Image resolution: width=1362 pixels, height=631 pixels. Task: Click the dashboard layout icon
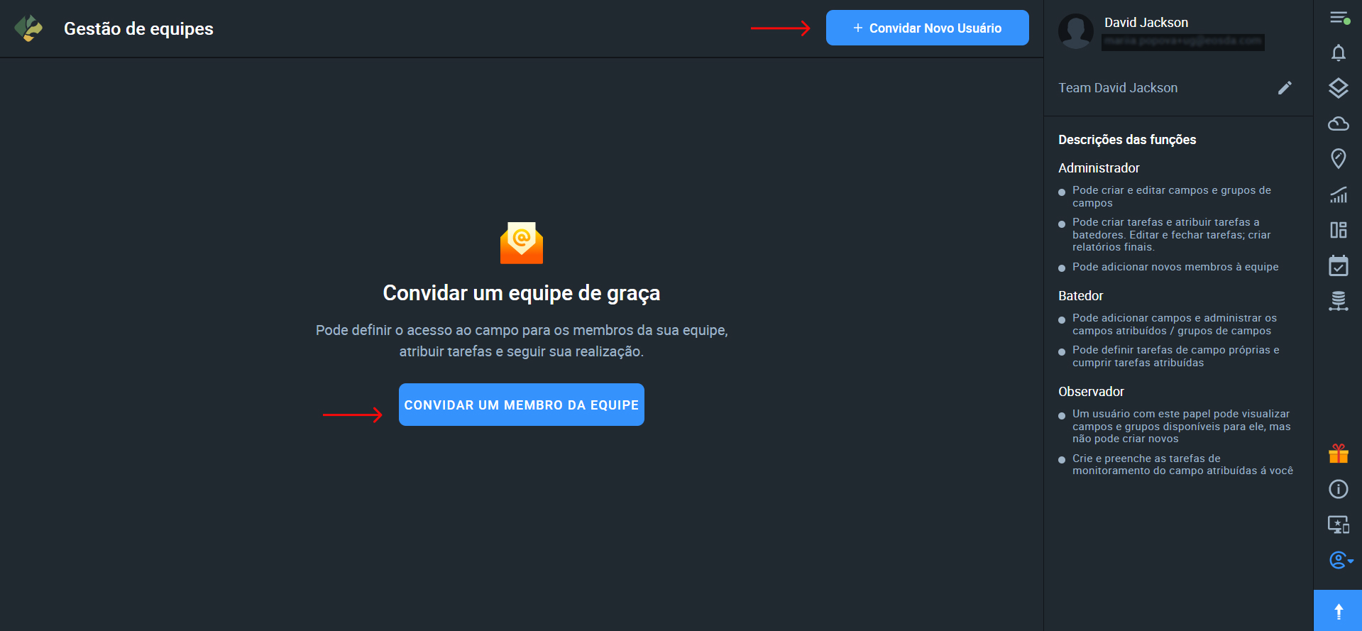coord(1338,230)
